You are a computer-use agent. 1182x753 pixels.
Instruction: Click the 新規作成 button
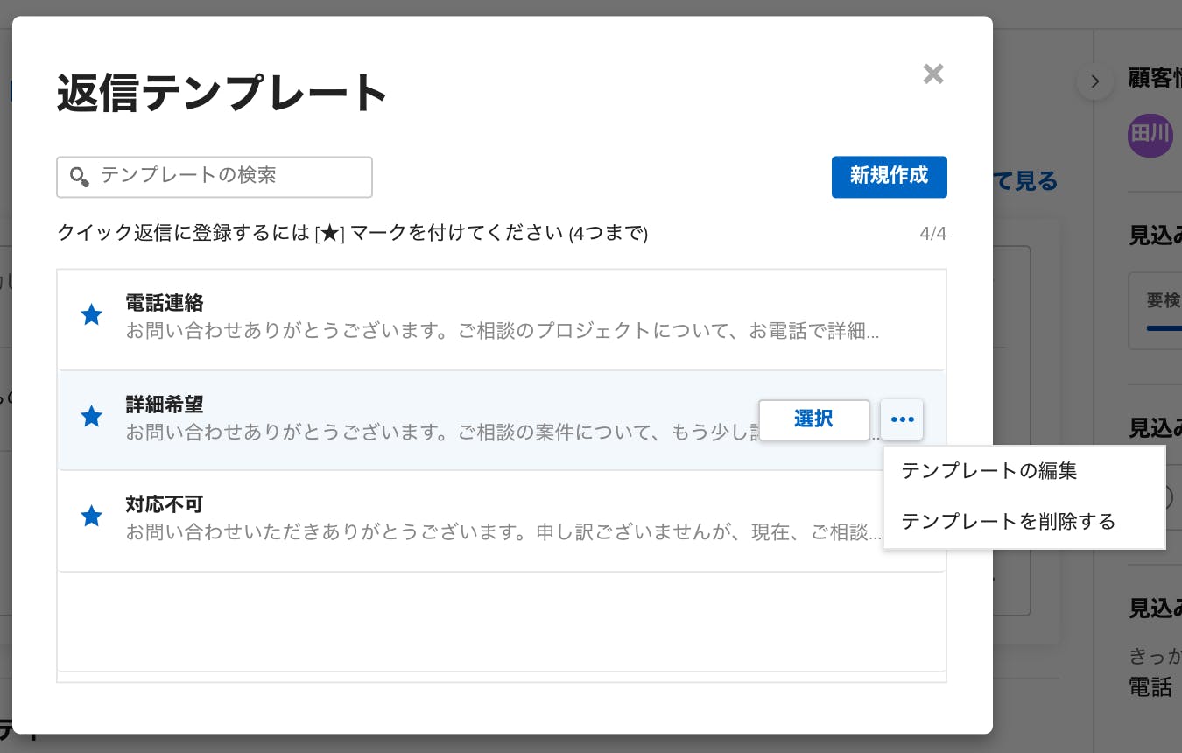889,177
